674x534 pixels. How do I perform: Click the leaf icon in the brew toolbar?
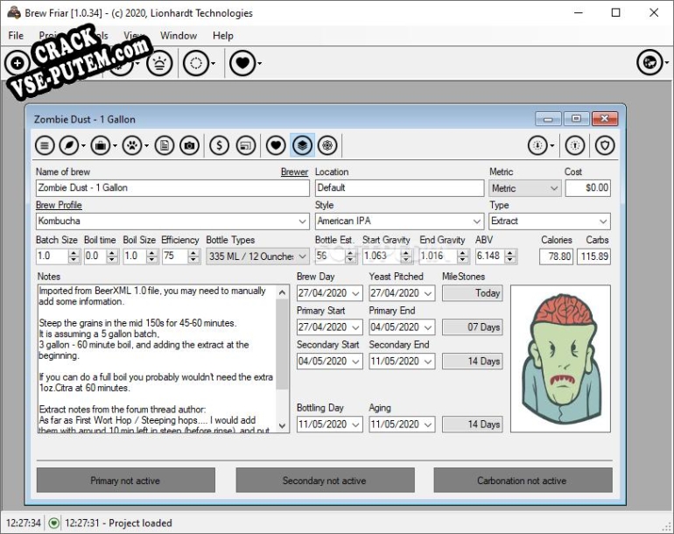69,145
